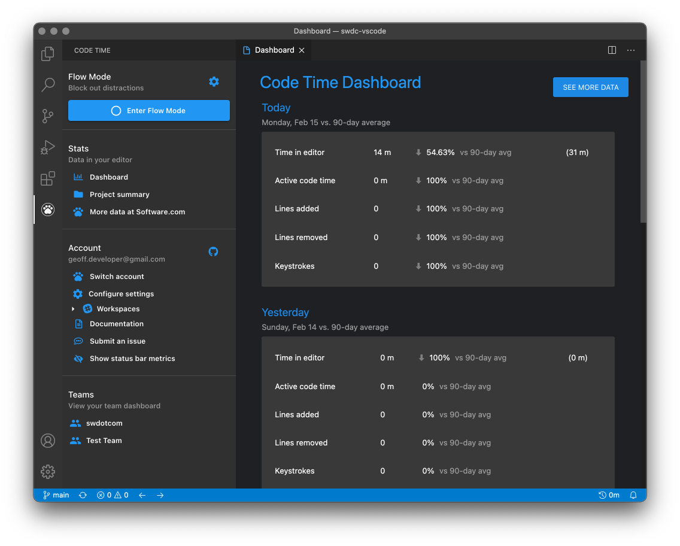The height and width of the screenshot is (546, 680).
Task: Open the More Actions ellipsis menu
Action: (630, 50)
